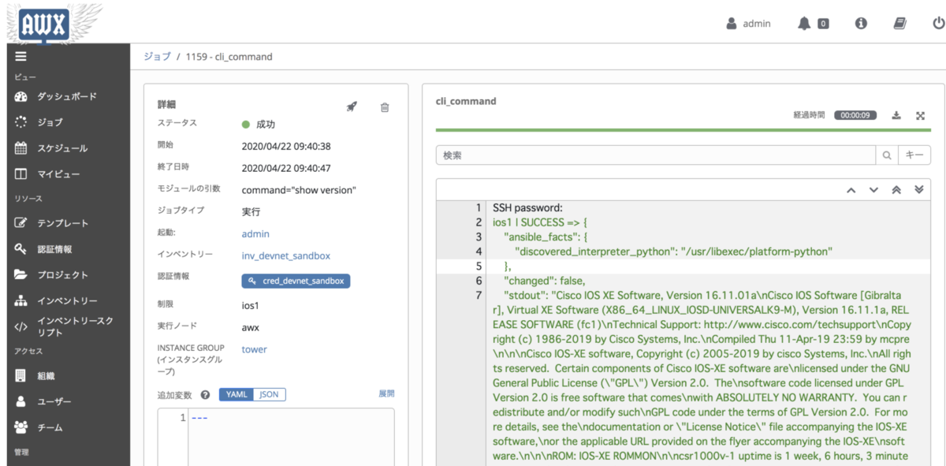The height and width of the screenshot is (466, 946).
Task: Click the キー button
Action: pyautogui.click(x=914, y=155)
